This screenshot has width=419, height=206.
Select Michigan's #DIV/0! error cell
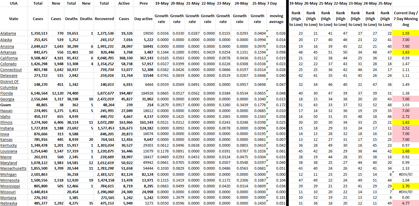click(x=406, y=175)
